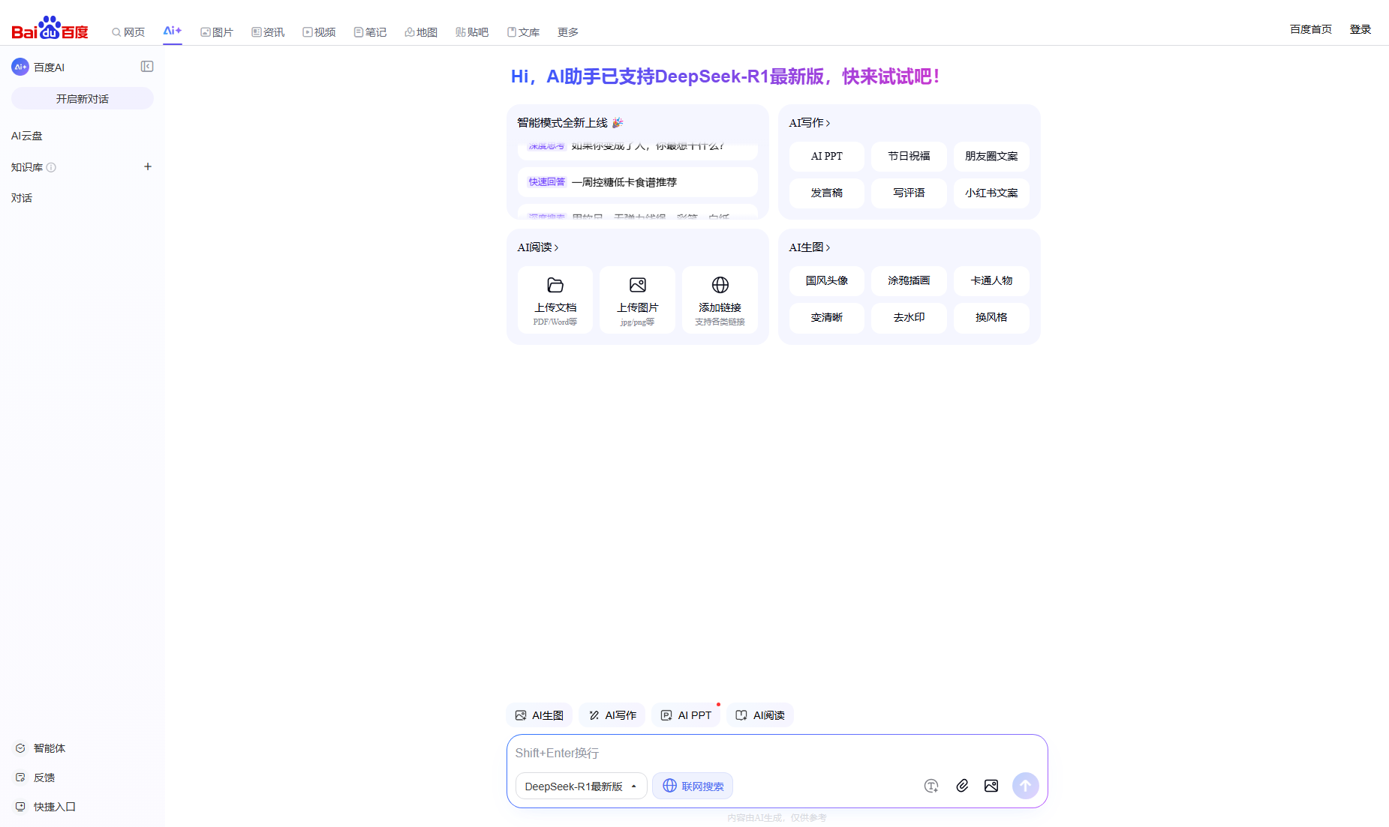Image resolution: width=1389 pixels, height=827 pixels.
Task: Click the 百度AI avatar icon
Action: pos(20,67)
